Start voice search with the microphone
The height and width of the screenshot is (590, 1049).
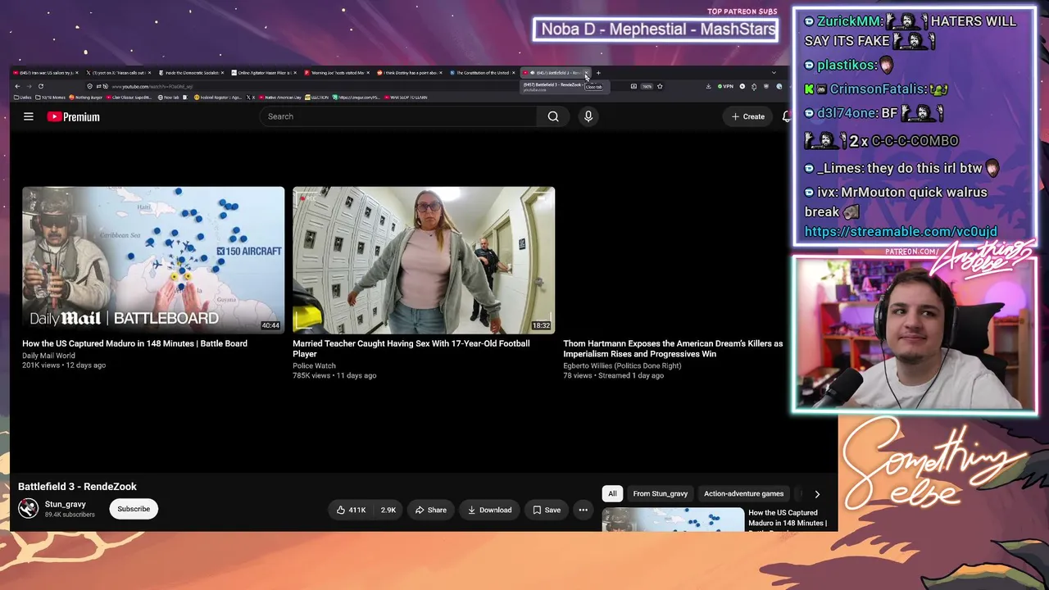(x=588, y=116)
